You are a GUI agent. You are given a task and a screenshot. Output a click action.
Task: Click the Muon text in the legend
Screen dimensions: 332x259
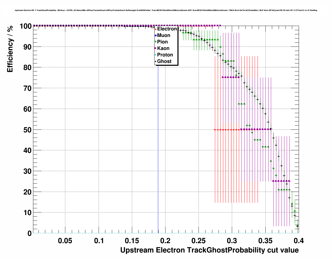tap(164, 35)
